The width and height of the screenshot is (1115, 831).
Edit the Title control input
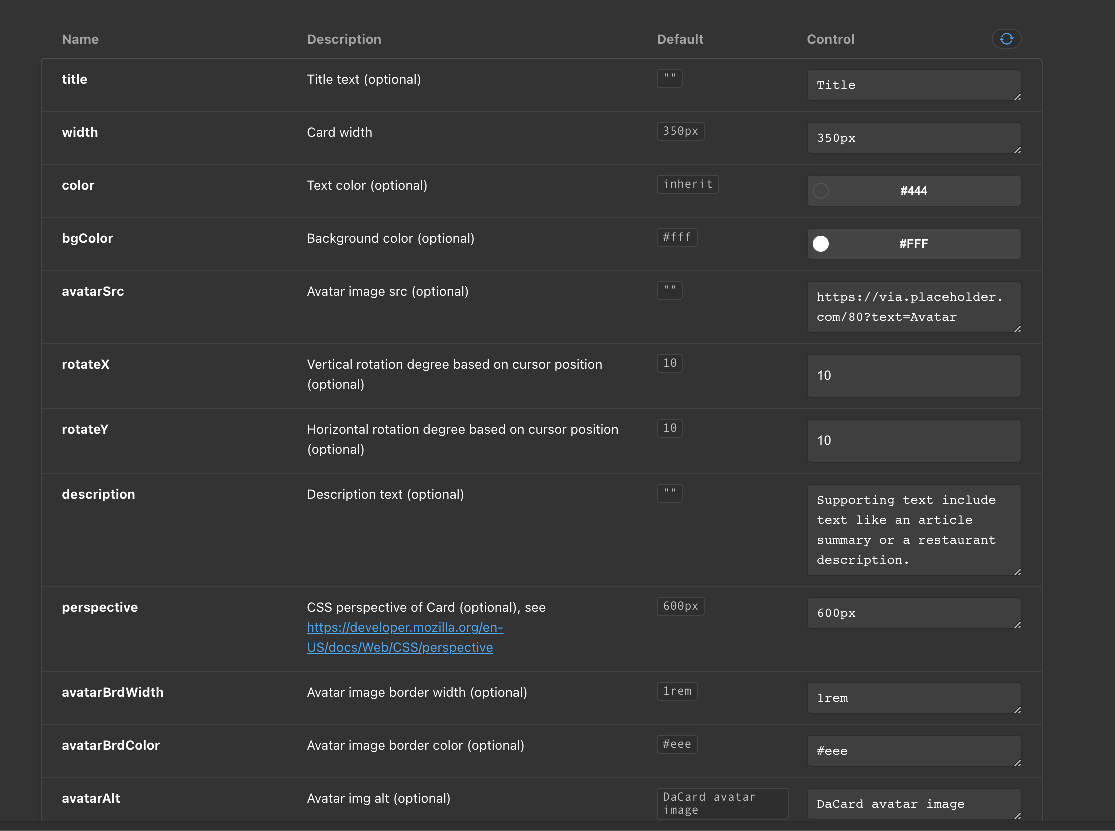pyautogui.click(x=913, y=85)
